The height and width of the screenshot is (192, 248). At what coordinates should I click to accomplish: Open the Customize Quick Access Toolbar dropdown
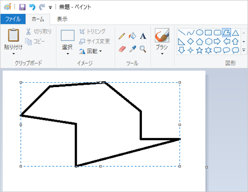coord(50,7)
